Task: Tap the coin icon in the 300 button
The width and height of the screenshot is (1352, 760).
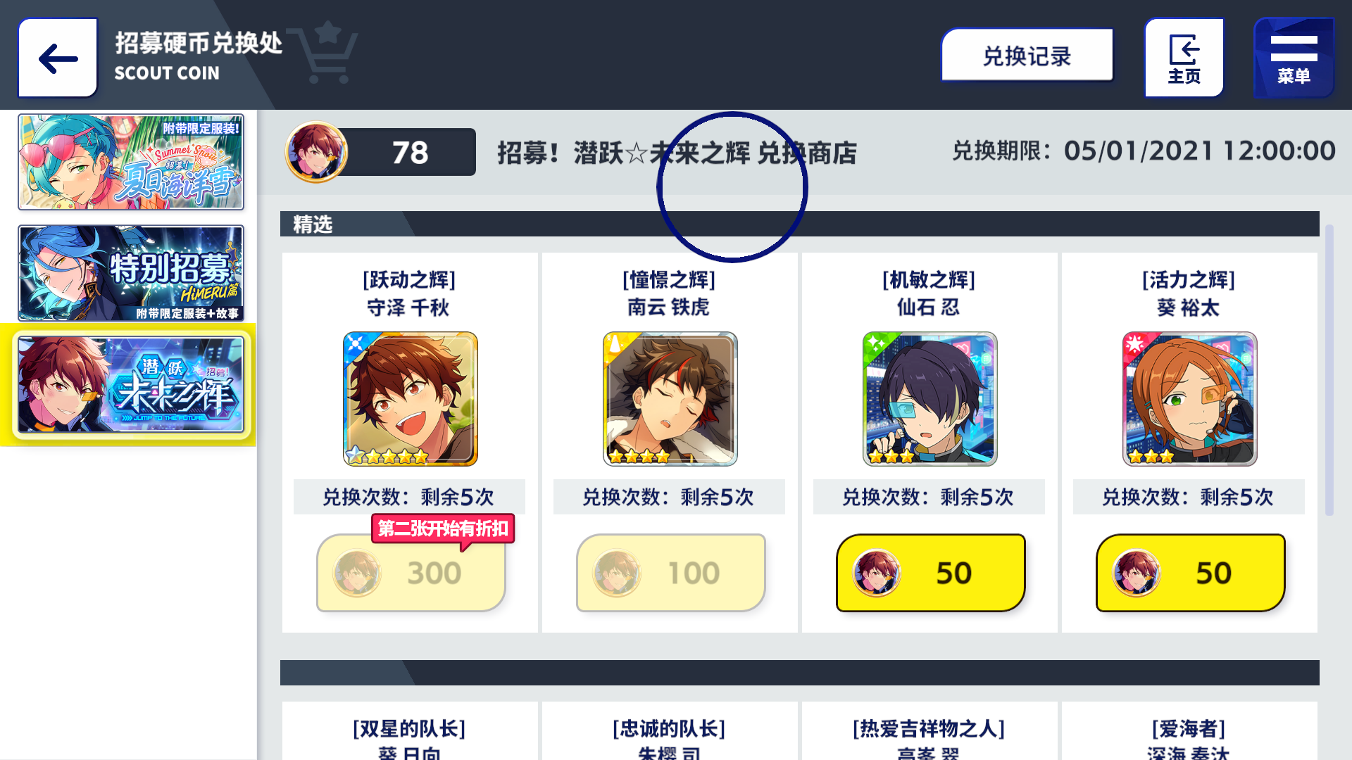Action: [x=357, y=573]
